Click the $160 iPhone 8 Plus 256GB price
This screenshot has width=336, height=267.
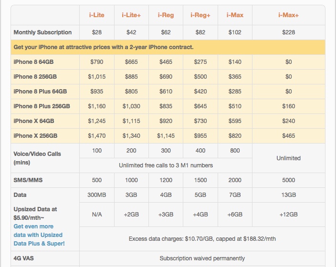[x=288, y=106]
